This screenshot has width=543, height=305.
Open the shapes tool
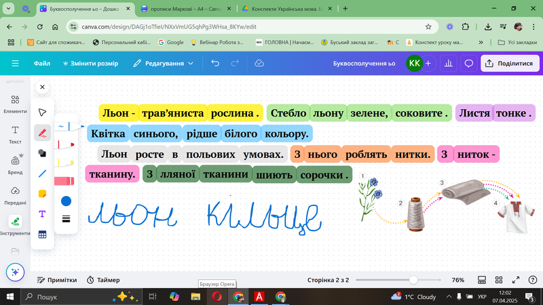pyautogui.click(x=42, y=153)
